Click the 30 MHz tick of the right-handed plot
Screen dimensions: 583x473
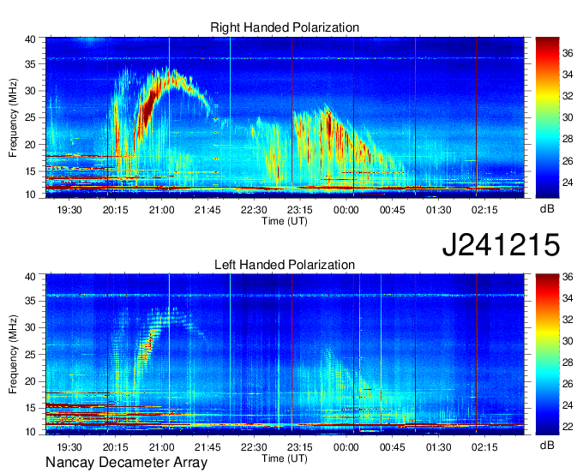31,91
